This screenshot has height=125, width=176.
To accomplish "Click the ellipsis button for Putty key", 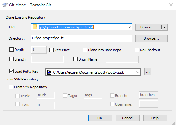I will (148, 72).
